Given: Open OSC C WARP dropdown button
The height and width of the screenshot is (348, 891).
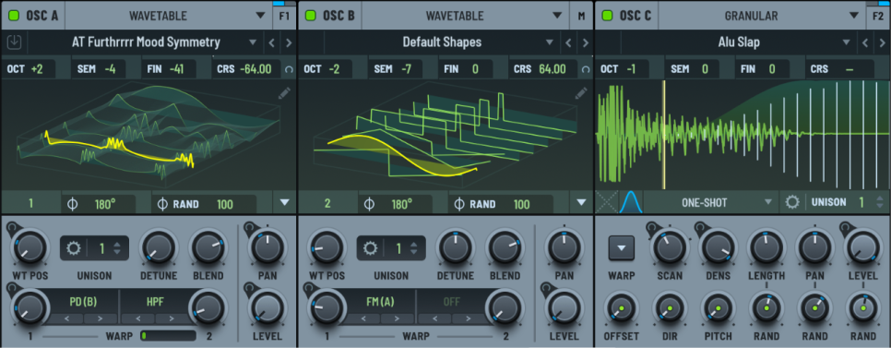Looking at the screenshot, I should coord(621,248).
